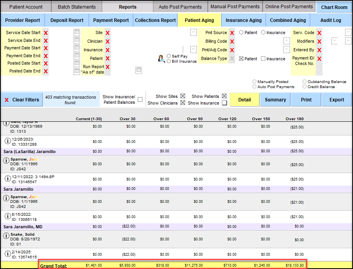Clear the Pmt Source filter
The width and height of the screenshot is (353, 269).
[x=232, y=33]
